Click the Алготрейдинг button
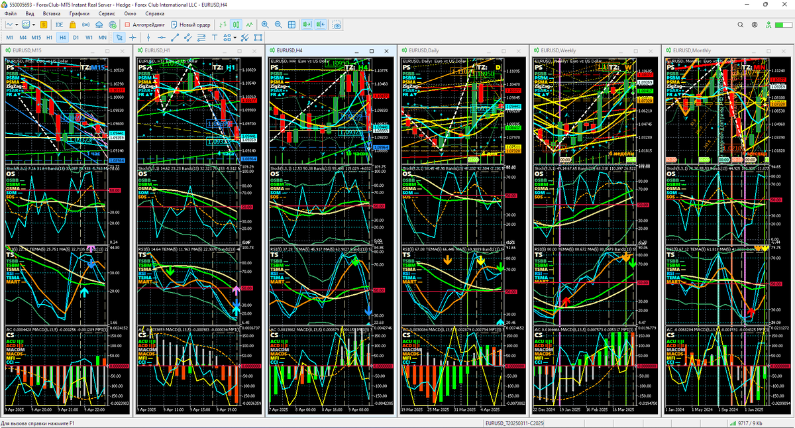The height and width of the screenshot is (428, 795). [x=144, y=25]
